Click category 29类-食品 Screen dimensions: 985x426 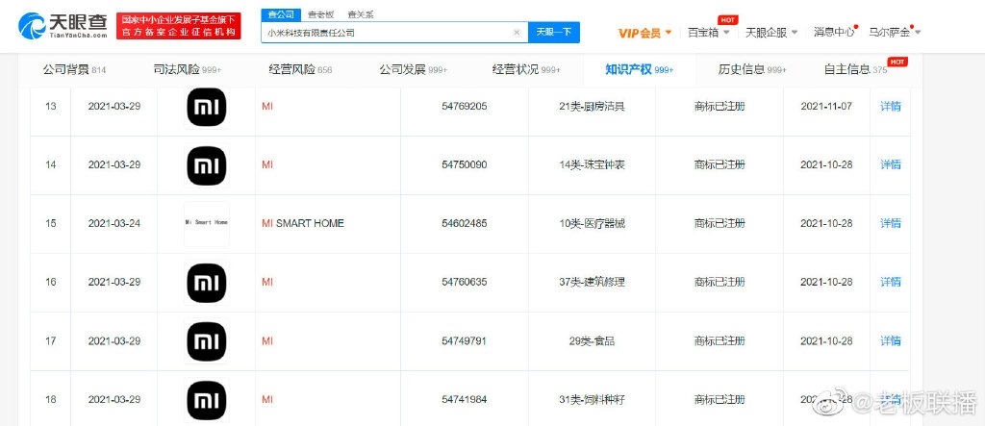592,341
